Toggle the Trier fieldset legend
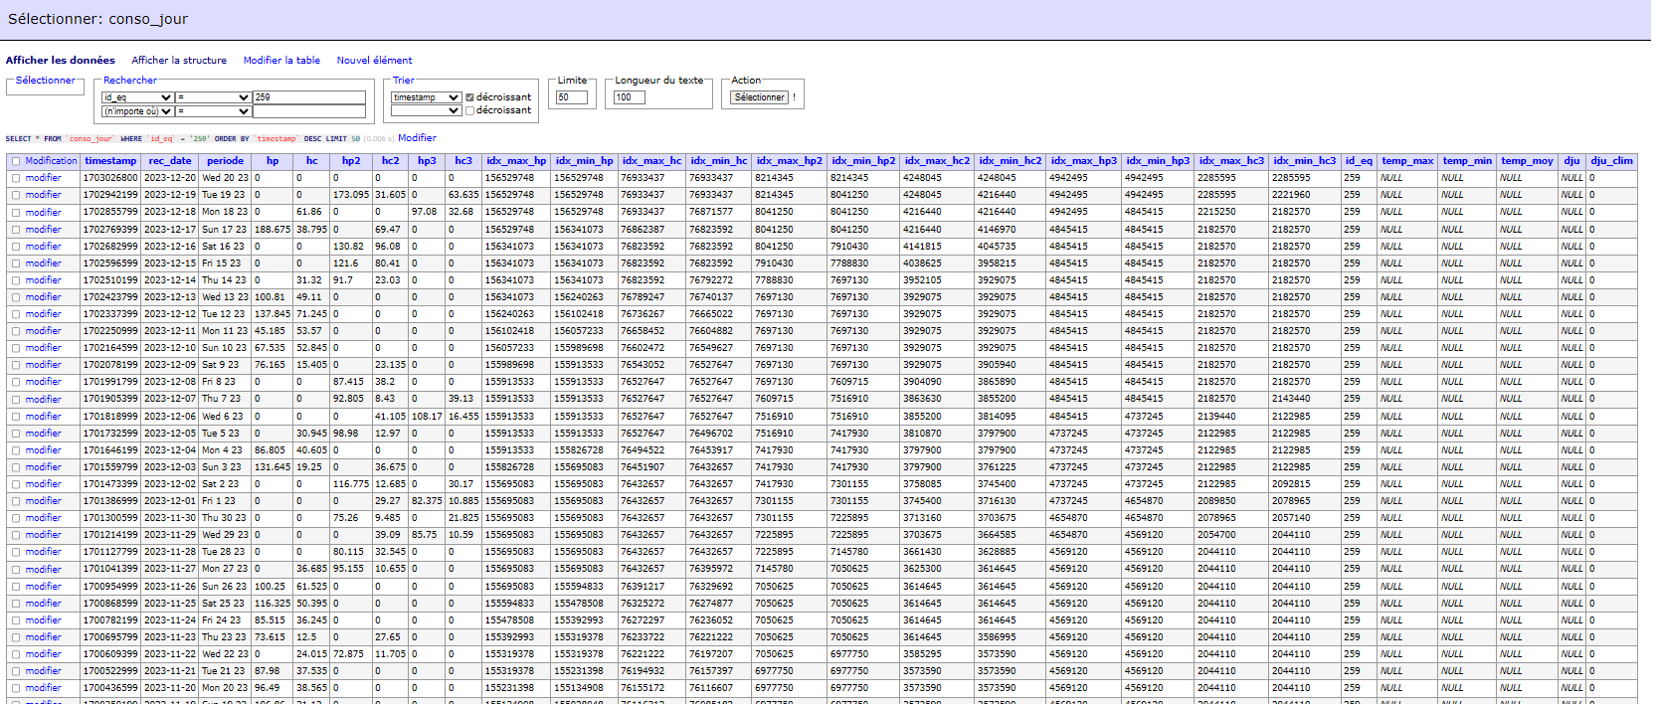The image size is (1657, 704). (403, 80)
